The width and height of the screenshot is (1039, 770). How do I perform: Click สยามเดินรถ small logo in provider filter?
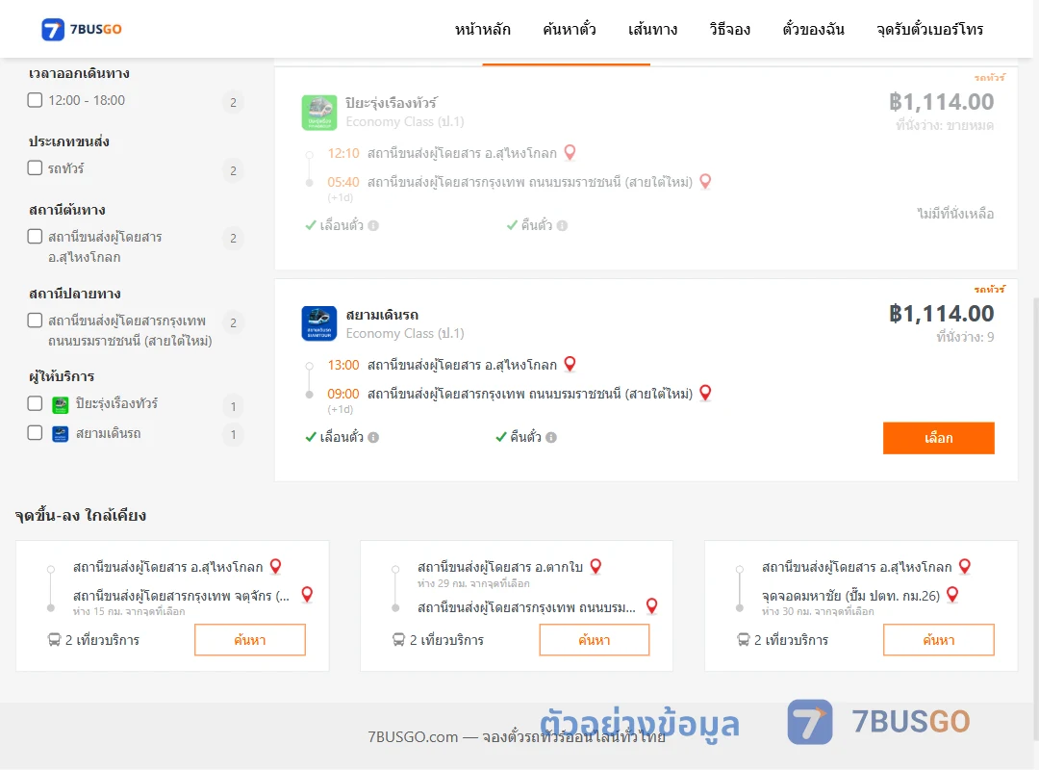61,434
